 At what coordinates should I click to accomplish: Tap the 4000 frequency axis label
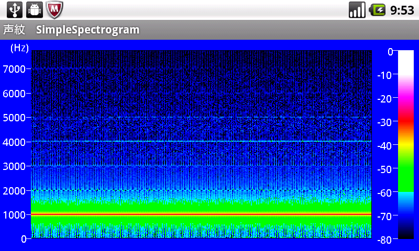pos(14,142)
